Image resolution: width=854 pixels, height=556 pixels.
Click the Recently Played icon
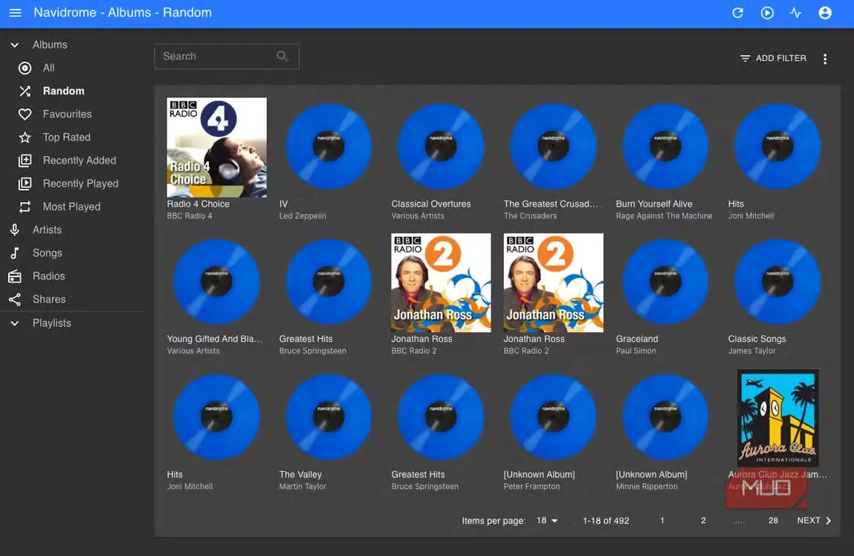(x=25, y=184)
